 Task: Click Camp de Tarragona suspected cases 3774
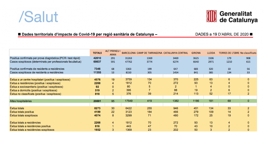coord(149,62)
